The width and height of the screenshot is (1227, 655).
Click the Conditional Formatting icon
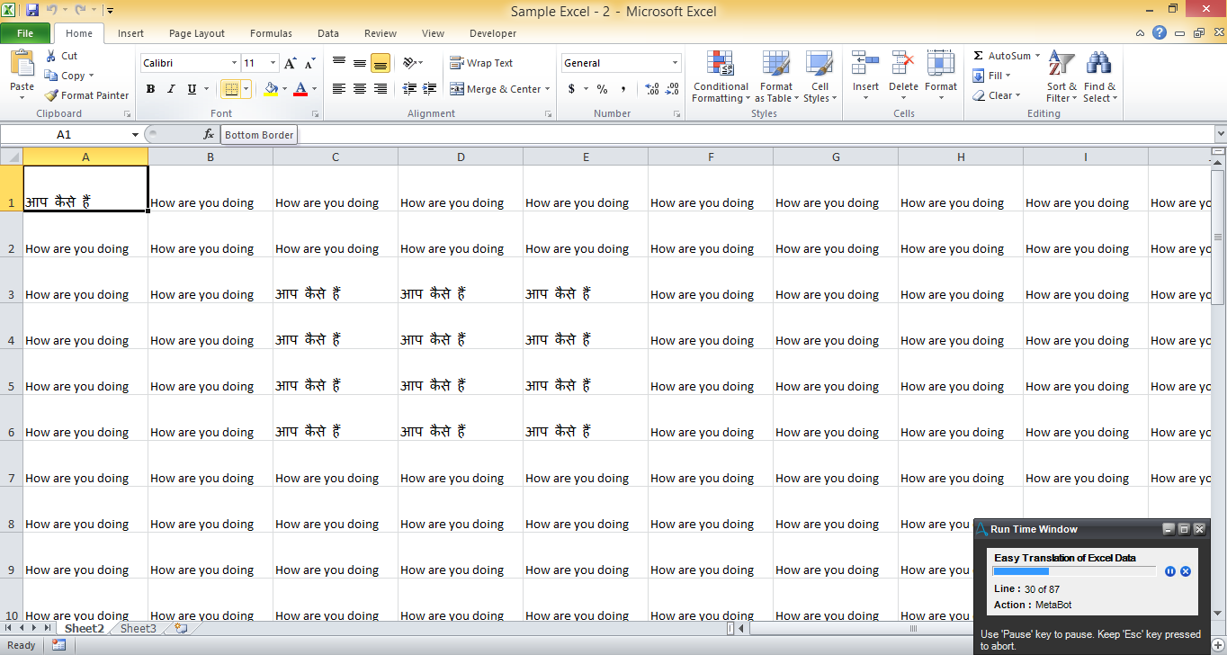click(x=720, y=64)
